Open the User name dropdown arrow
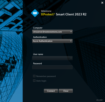105x102 pixels. (x=71, y=58)
